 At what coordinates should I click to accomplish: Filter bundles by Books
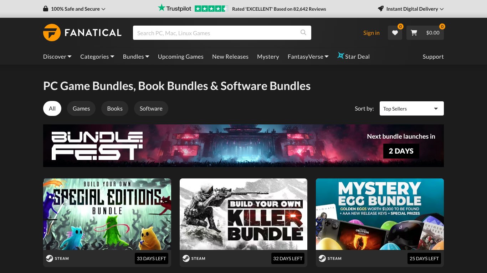(x=115, y=108)
